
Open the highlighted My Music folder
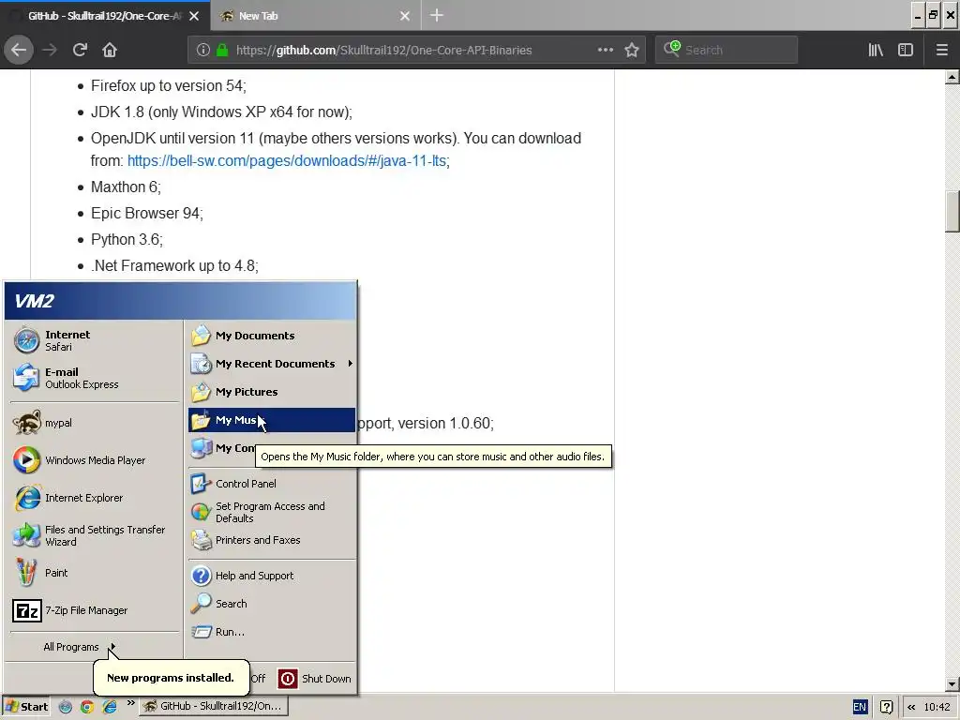click(x=272, y=420)
